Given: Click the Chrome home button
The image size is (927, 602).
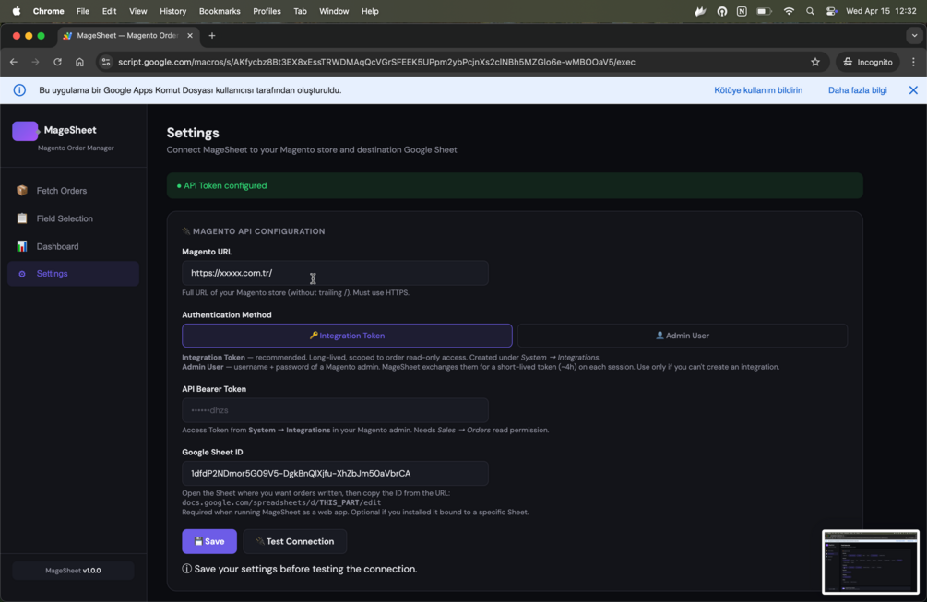Looking at the screenshot, I should click(x=79, y=62).
